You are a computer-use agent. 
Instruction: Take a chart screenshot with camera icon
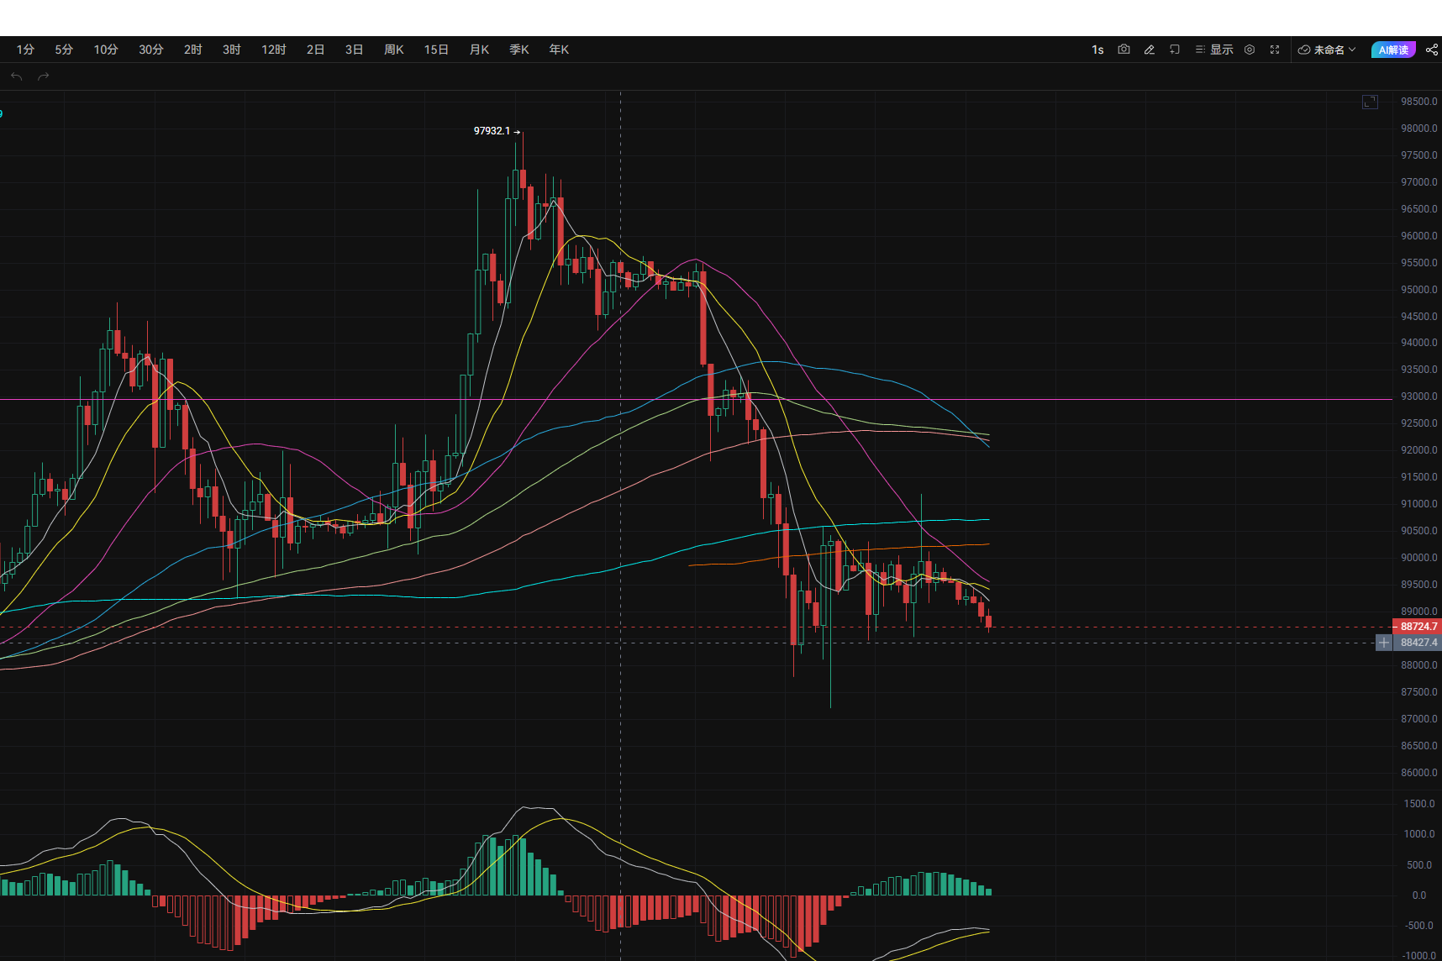click(1124, 50)
